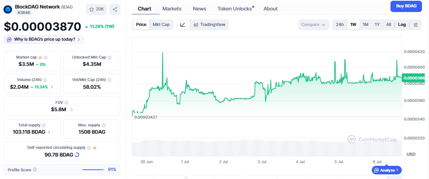Open chart settings sliders icon
Image resolution: width=429 pixels, height=179 pixels.
click(x=416, y=24)
